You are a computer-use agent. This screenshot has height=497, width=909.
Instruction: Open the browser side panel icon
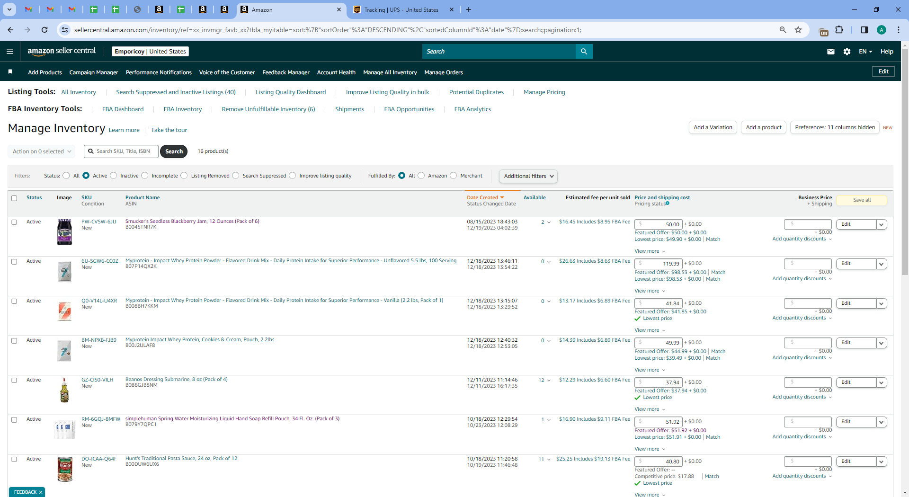864,30
